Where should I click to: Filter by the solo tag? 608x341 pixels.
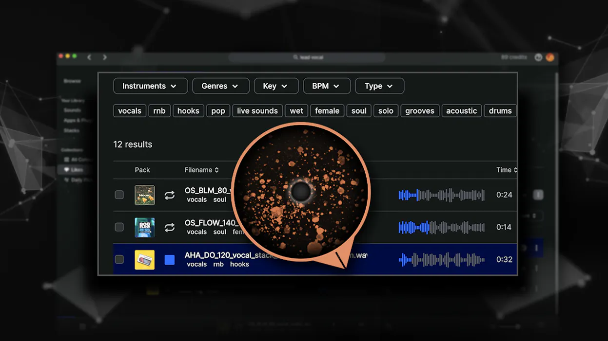coord(386,111)
